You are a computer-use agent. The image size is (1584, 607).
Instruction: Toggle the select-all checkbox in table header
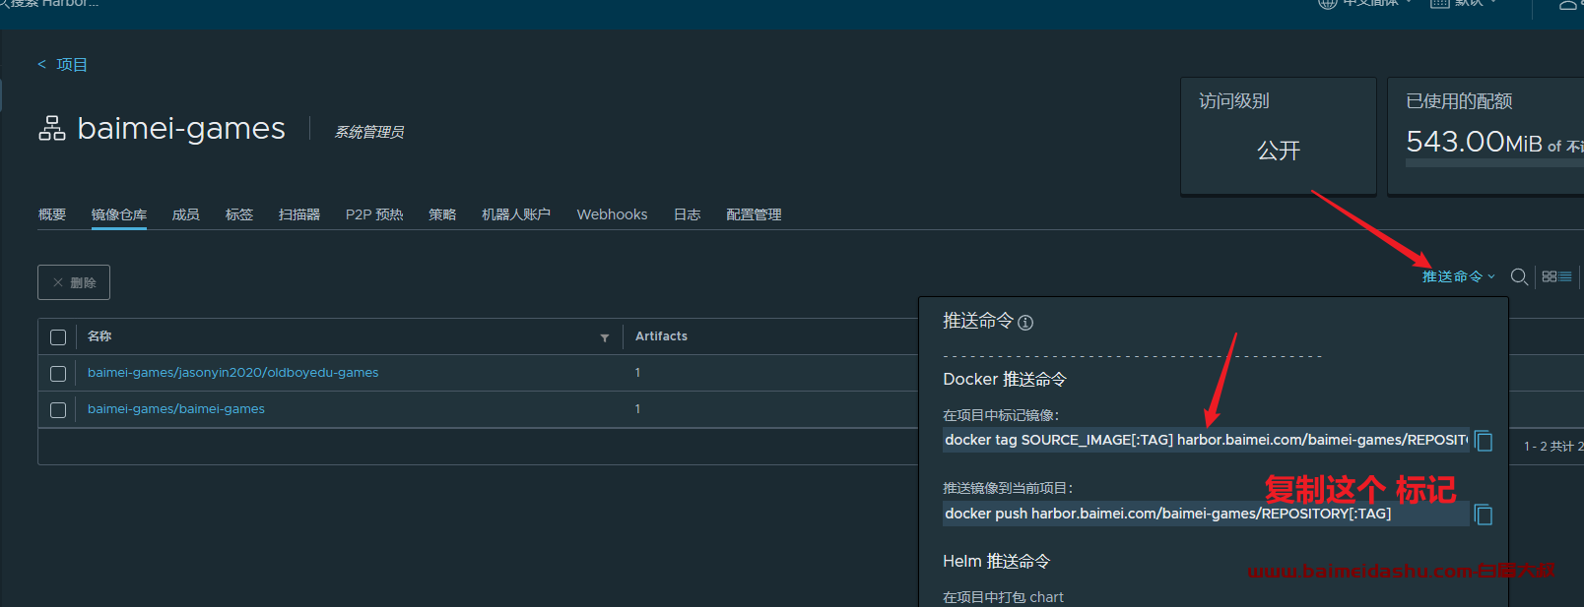tap(58, 337)
